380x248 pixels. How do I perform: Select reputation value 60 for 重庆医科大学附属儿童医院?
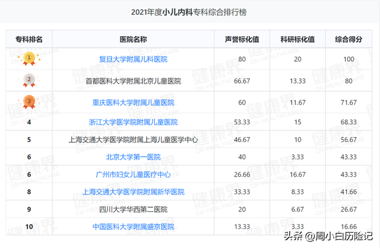[x=242, y=103]
